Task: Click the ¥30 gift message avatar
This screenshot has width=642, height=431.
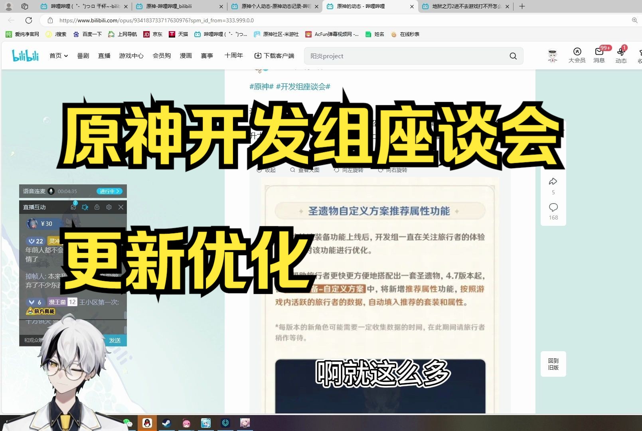Action: [x=32, y=223]
